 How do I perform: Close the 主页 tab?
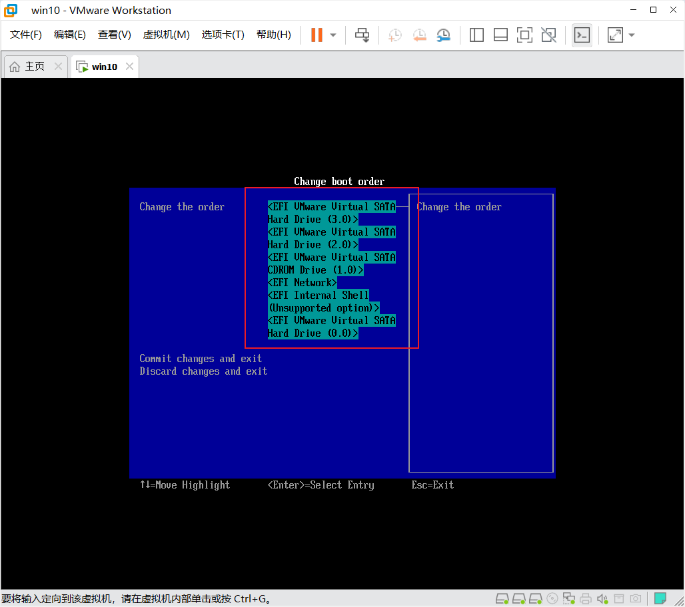pyautogui.click(x=58, y=67)
